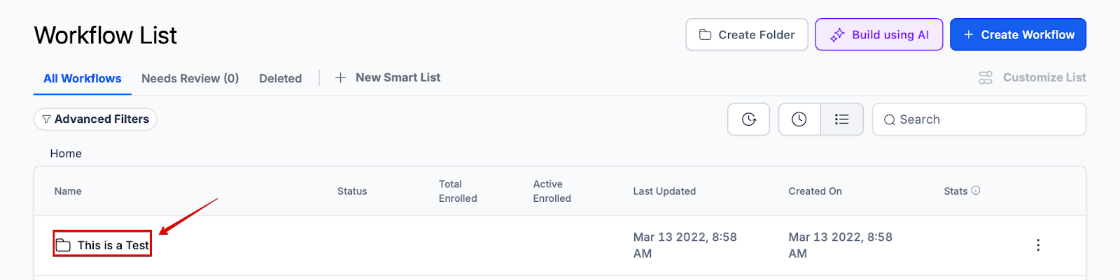Switch to the list view toggle
This screenshot has height=280, width=1120.
click(x=841, y=119)
